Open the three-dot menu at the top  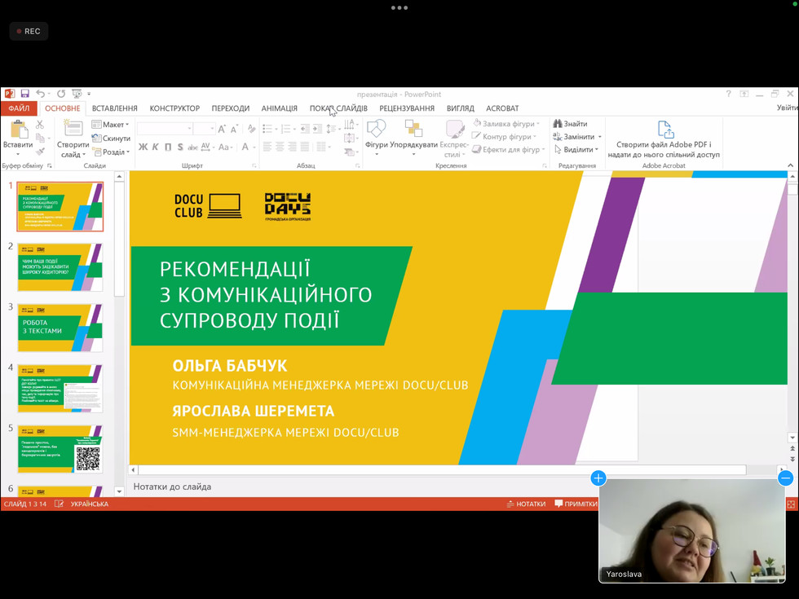click(399, 7)
